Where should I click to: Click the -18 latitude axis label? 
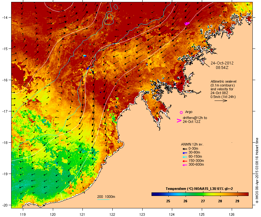pyautogui.click(x=5, y=143)
